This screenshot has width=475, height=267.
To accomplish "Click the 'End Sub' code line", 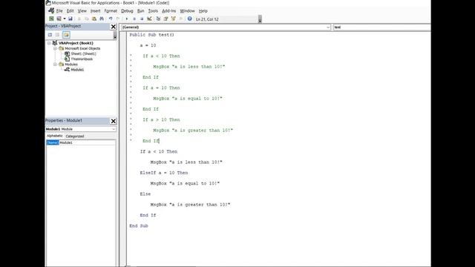I will coord(139,225).
